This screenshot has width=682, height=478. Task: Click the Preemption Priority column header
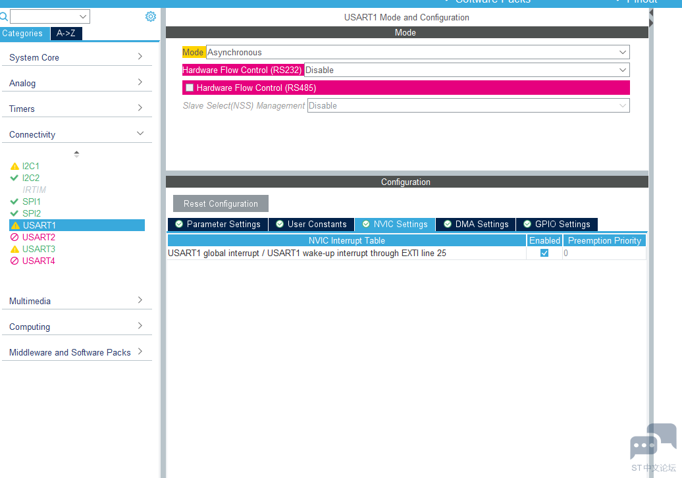tap(604, 240)
